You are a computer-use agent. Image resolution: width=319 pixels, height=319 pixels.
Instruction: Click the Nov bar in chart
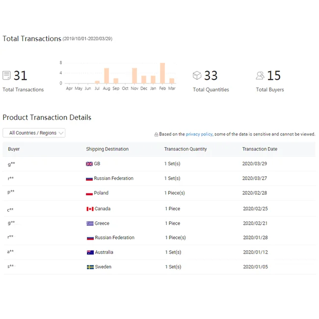point(134,76)
